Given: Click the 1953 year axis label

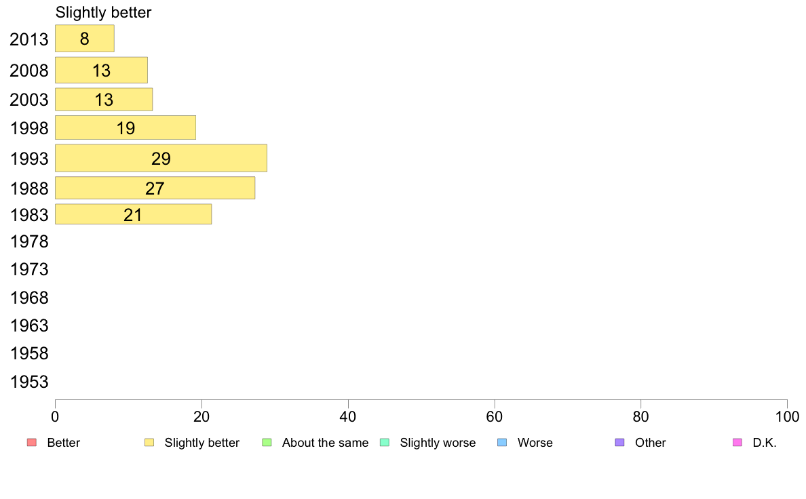Looking at the screenshot, I should coord(29,382).
